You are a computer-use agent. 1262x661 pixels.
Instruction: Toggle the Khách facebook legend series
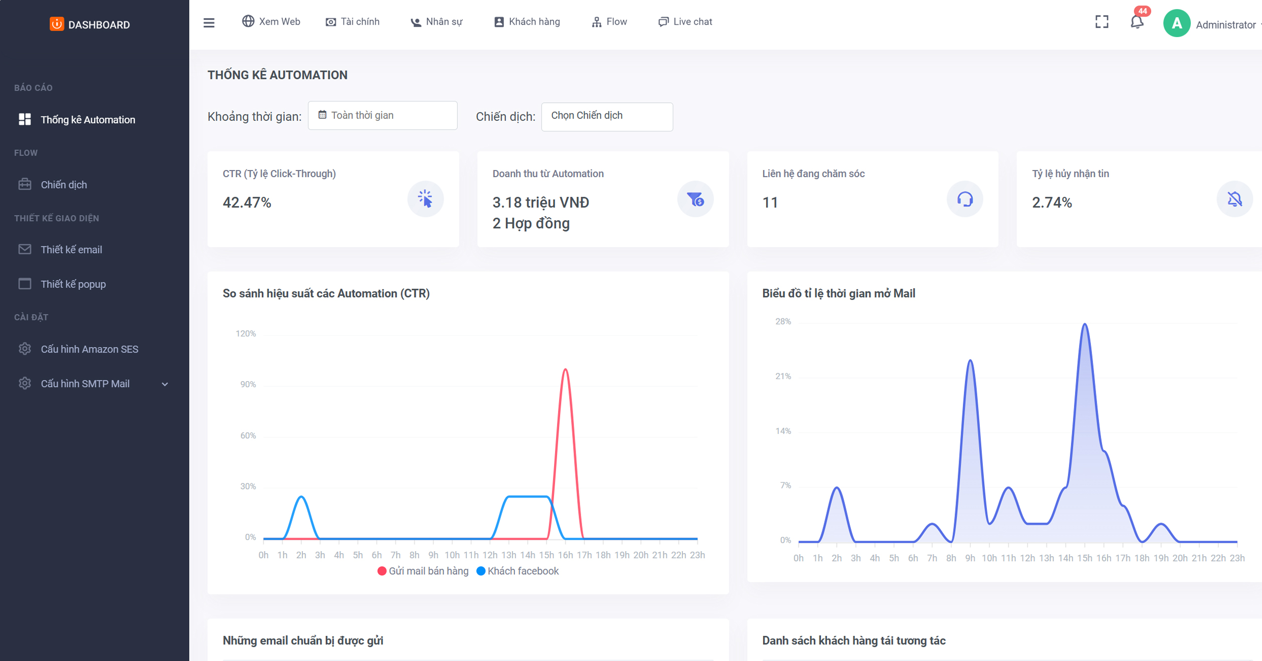coord(517,571)
